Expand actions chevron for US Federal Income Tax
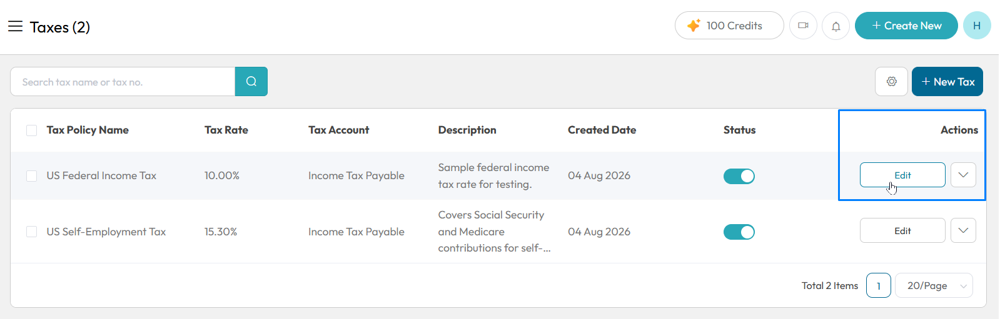The width and height of the screenshot is (1000, 319). [x=963, y=175]
